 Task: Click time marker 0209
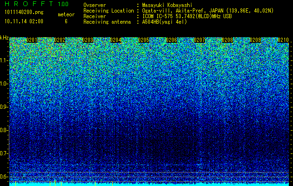tap(255, 40)
